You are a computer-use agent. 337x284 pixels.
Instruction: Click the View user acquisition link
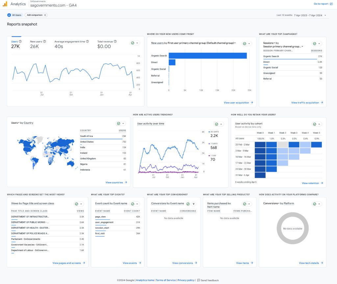coord(236,102)
